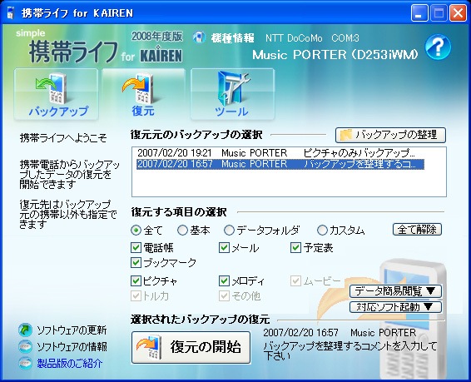471x382 pixels.
Task: Click the ソフトウェアの更新 green arrow icon
Action: tap(25, 330)
